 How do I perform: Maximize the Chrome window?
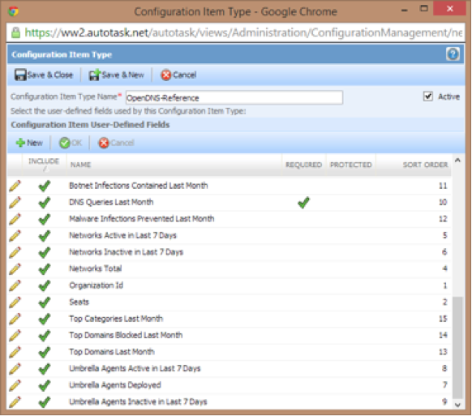(424, 9)
